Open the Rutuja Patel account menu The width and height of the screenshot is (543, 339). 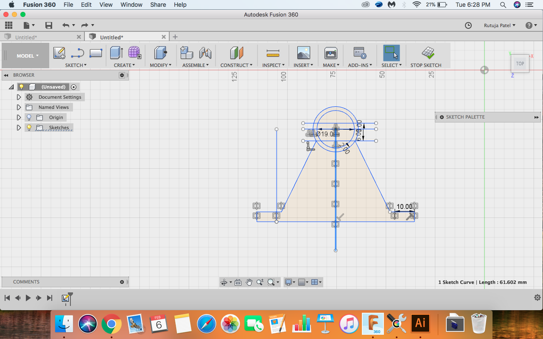(x=500, y=25)
